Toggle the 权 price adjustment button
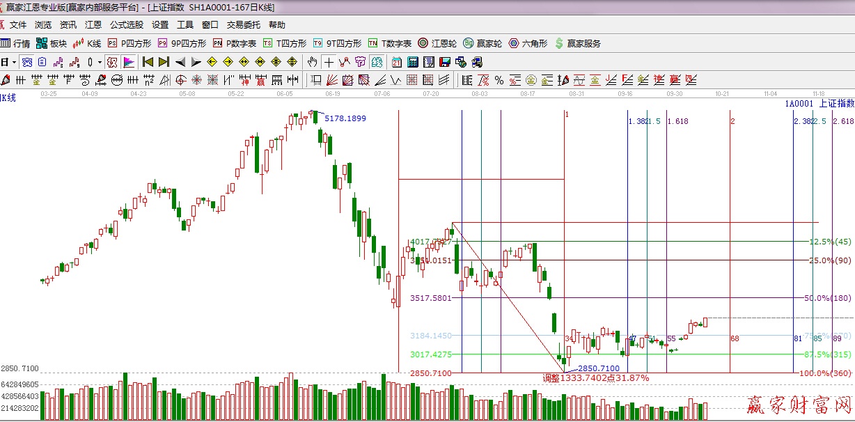The height and width of the screenshot is (422, 855). (112, 62)
